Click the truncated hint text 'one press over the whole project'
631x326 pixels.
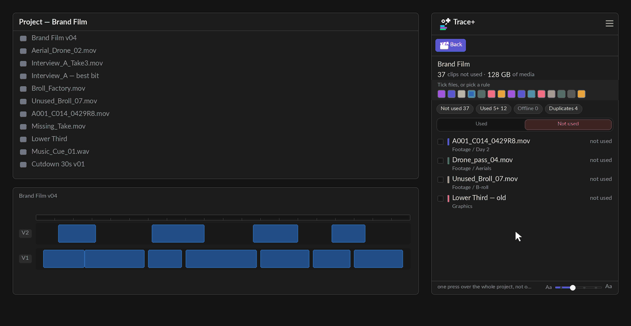point(484,287)
